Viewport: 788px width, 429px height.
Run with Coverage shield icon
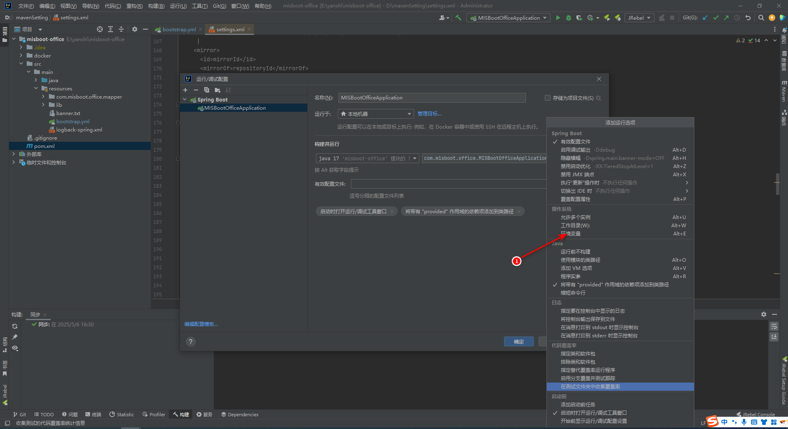point(579,18)
